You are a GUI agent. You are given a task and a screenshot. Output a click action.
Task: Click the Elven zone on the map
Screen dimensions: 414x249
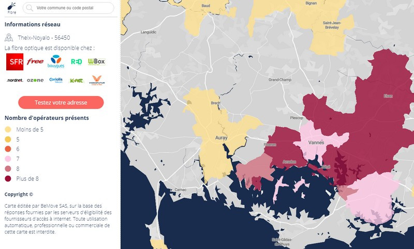[x=388, y=96]
